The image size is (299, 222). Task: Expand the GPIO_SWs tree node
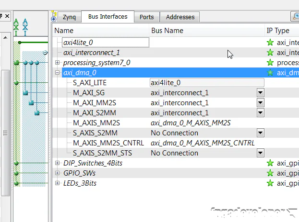58,173
